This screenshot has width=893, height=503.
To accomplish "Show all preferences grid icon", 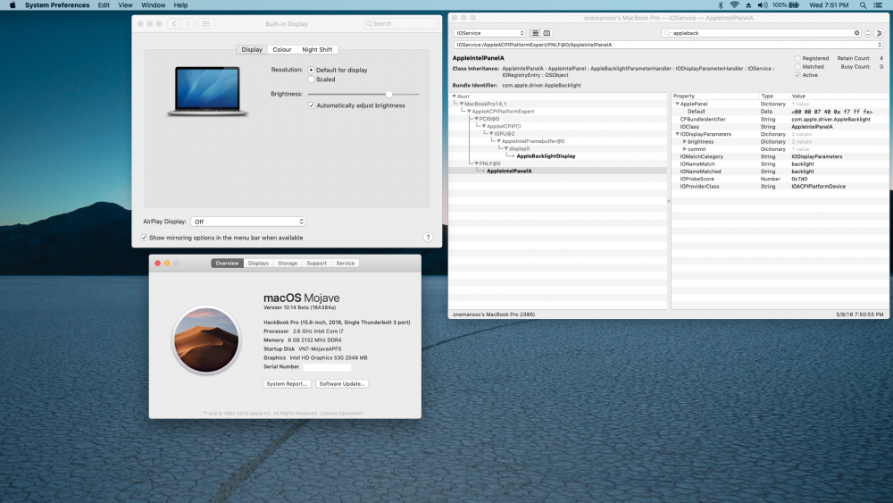I will (x=205, y=24).
